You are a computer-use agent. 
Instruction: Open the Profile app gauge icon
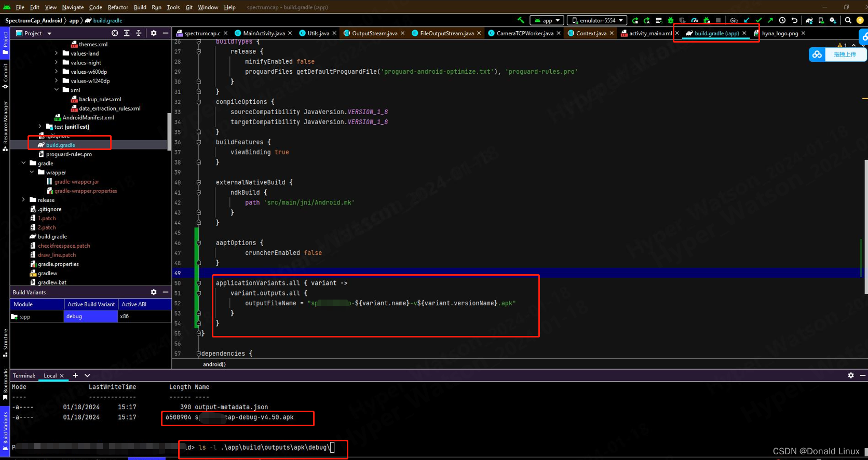[694, 20]
